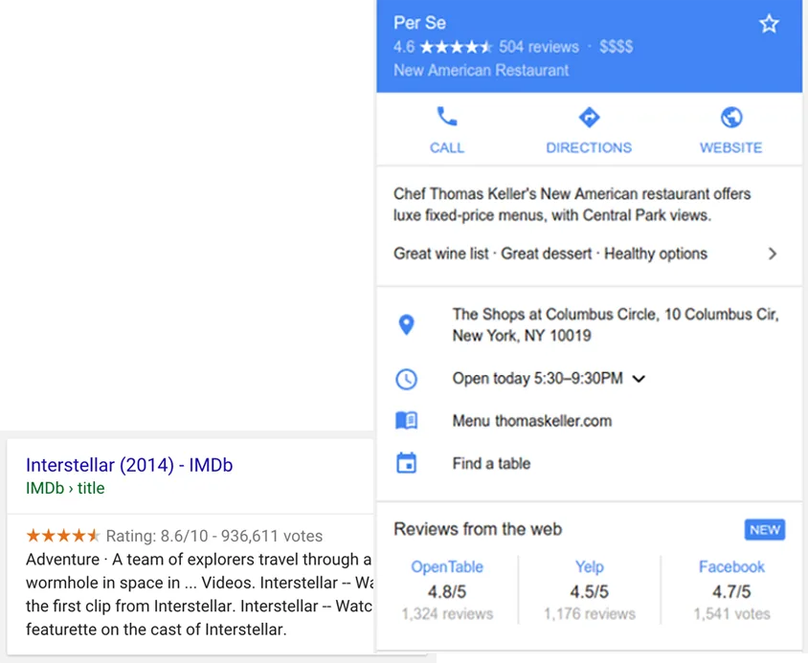Click the '4.7/5' Facebook score
The image size is (808, 663).
[x=731, y=592]
